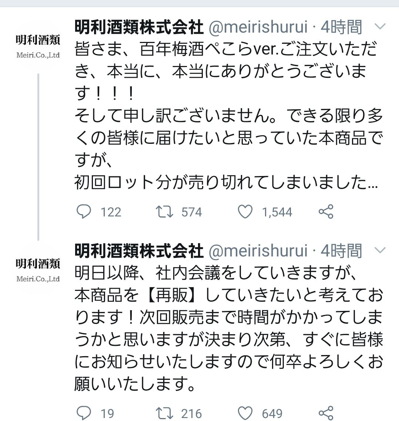Reply to the second tweet about 再販
This screenshot has height=421, width=399.
[x=84, y=413]
